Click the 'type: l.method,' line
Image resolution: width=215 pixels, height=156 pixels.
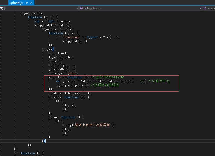[61, 57]
